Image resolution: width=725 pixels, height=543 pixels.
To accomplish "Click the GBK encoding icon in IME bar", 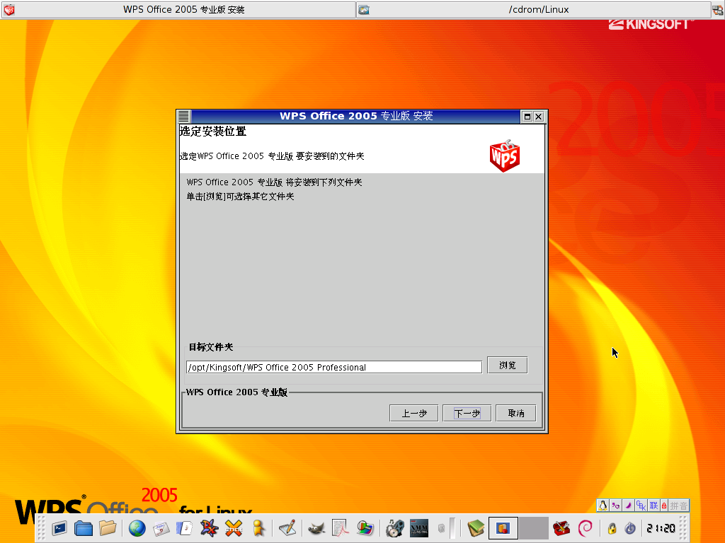I will pyautogui.click(x=640, y=505).
